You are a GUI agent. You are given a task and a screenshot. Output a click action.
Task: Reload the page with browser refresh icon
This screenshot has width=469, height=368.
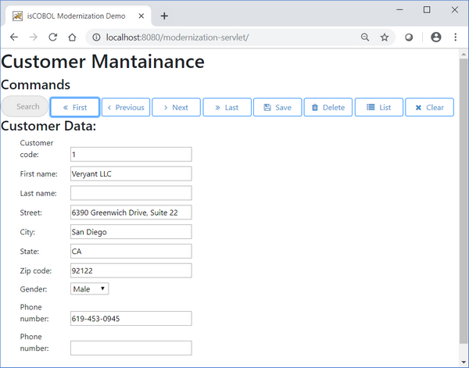[52, 37]
